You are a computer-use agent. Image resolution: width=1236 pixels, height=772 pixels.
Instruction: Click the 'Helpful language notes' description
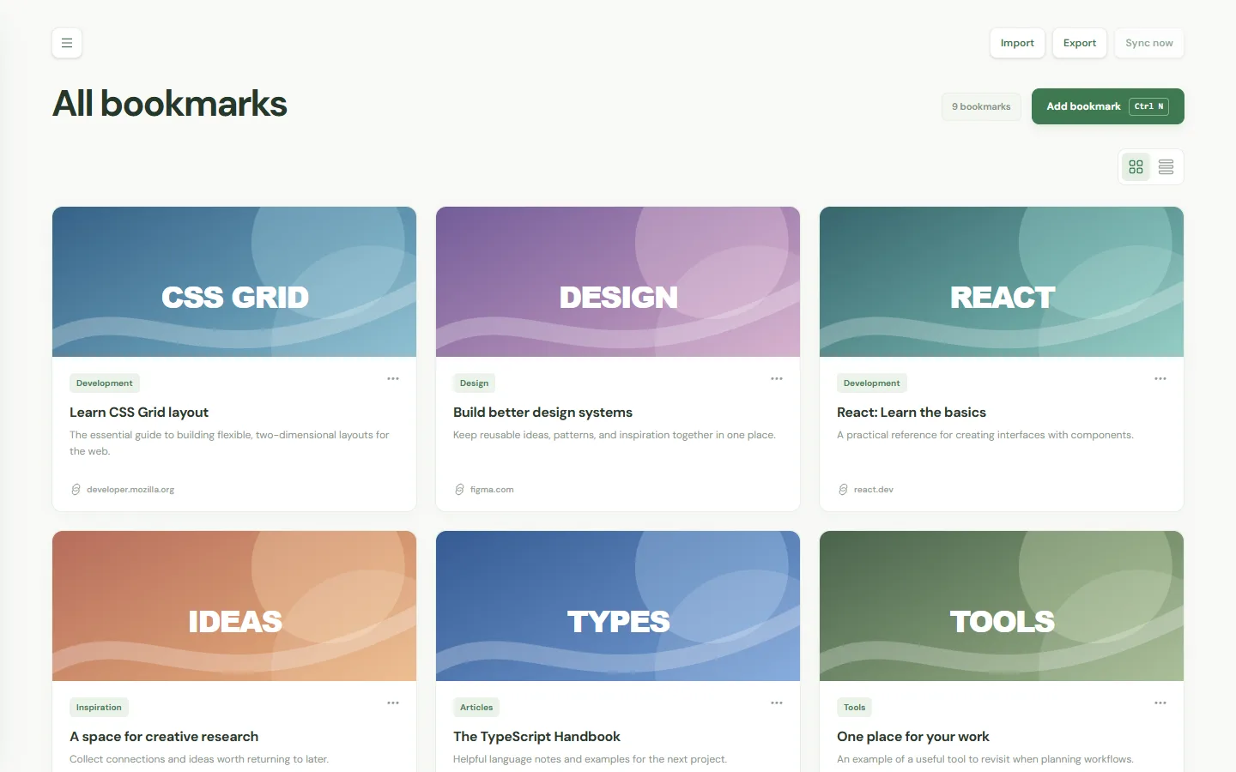590,759
